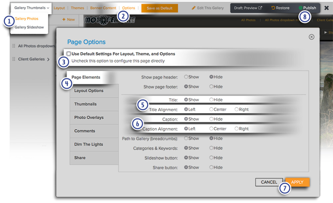The height and width of the screenshot is (203, 333).
Task: Click the orange APPLY button
Action: click(297, 182)
